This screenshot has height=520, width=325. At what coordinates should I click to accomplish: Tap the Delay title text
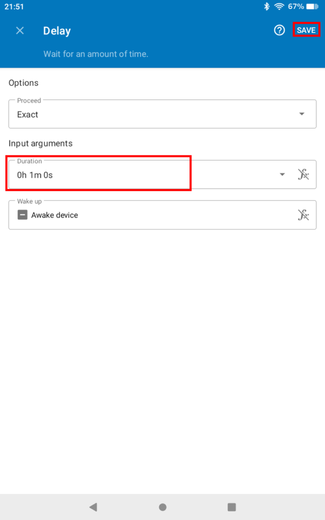[x=57, y=31]
